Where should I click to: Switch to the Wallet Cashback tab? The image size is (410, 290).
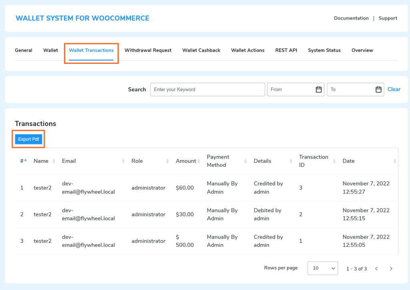click(201, 50)
